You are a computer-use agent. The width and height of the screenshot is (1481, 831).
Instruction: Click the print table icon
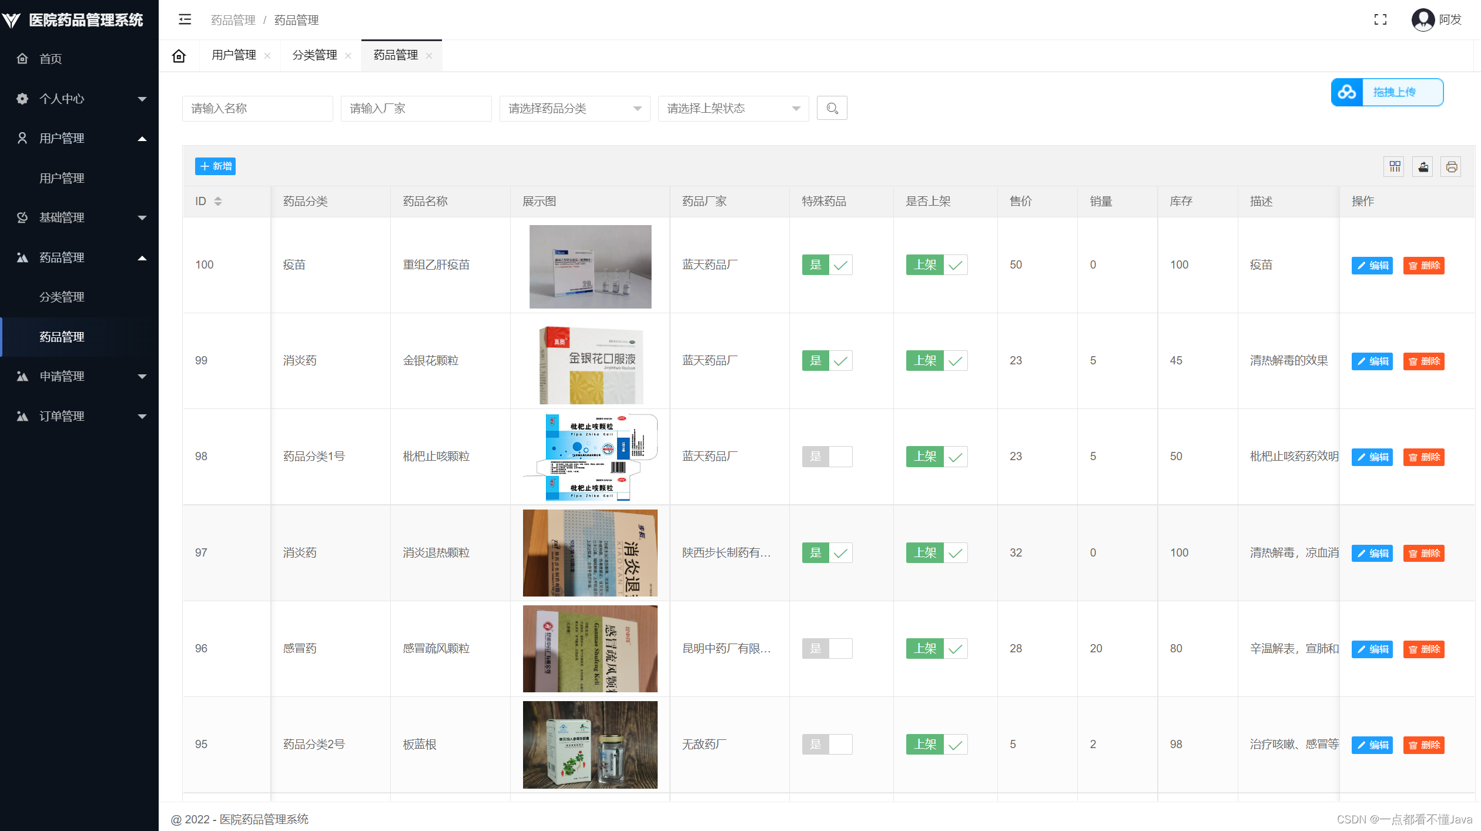[x=1451, y=167]
